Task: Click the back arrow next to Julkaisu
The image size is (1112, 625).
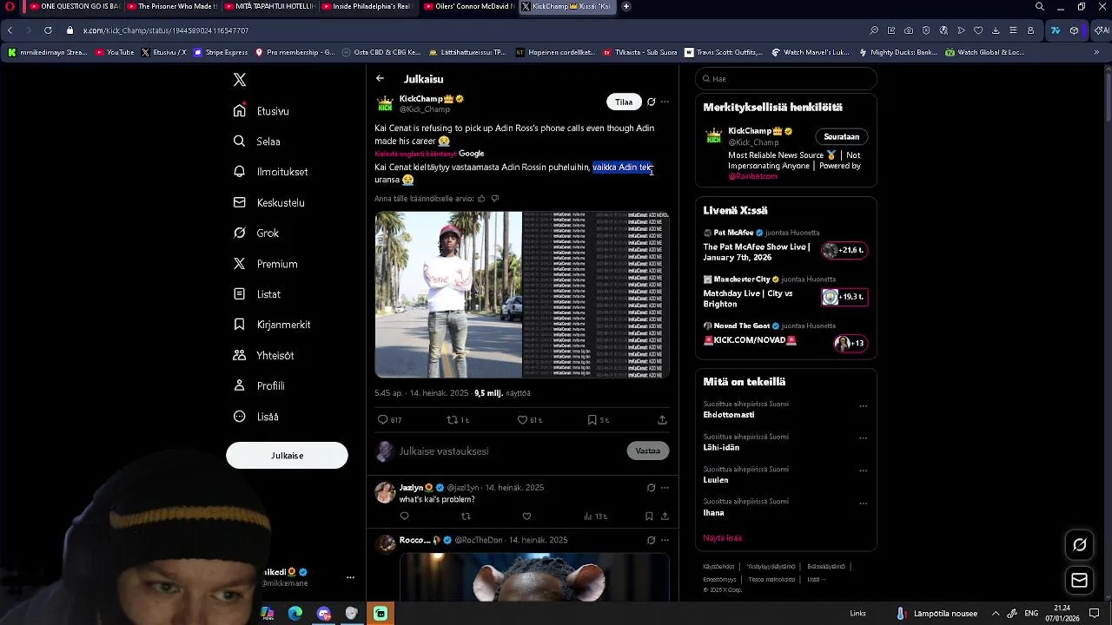Action: 380,79
